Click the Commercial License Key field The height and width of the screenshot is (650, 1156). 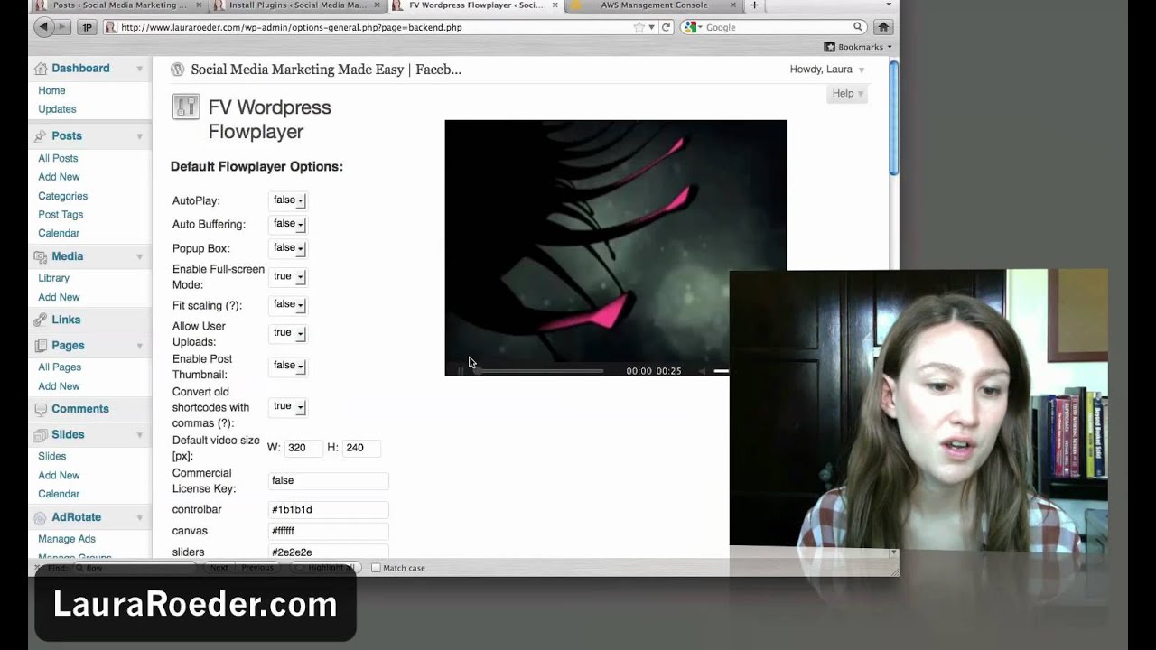pos(328,481)
